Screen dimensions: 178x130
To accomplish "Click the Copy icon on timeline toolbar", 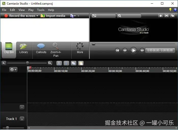I will tap(73, 63).
